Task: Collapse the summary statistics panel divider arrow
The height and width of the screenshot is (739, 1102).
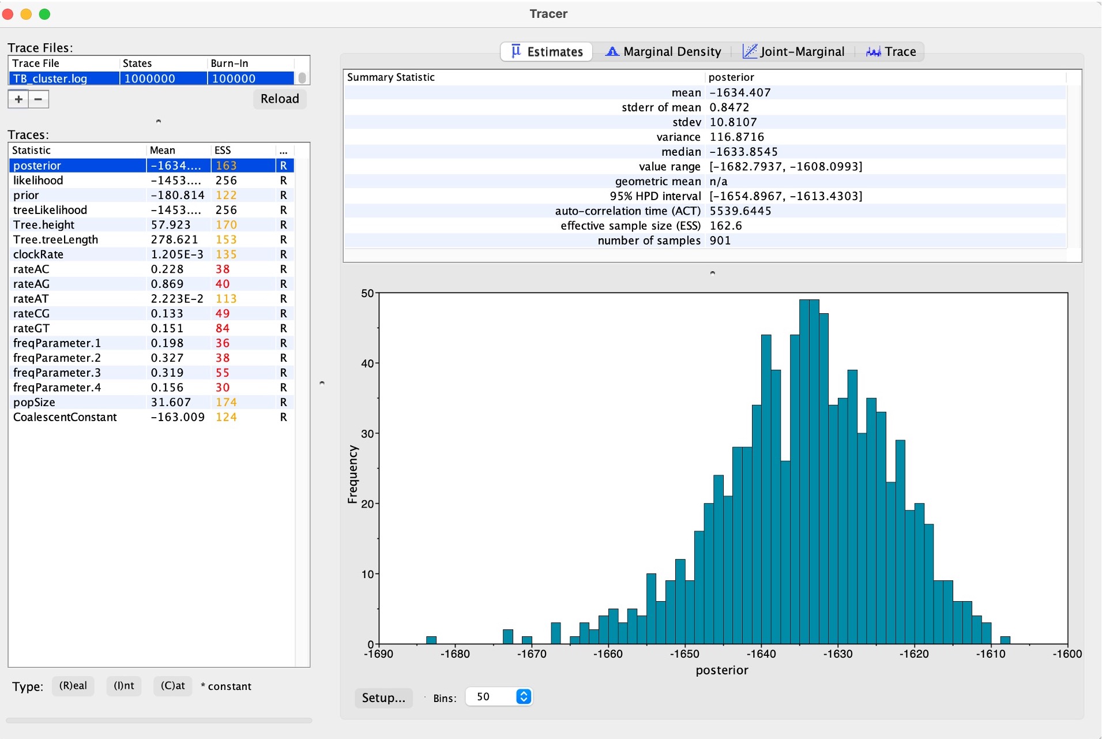Action: (712, 273)
